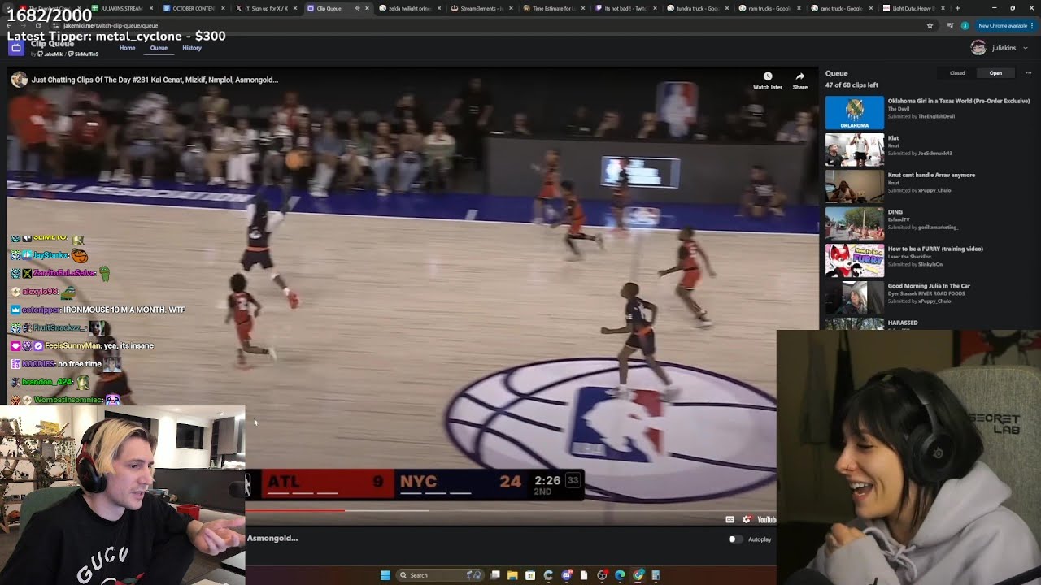This screenshot has width=1041, height=585.
Task: Open the YouTube player settings gear
Action: pyautogui.click(x=747, y=519)
